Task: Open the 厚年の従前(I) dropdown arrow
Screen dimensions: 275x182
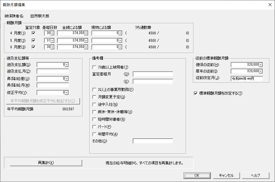Action: pos(261,71)
